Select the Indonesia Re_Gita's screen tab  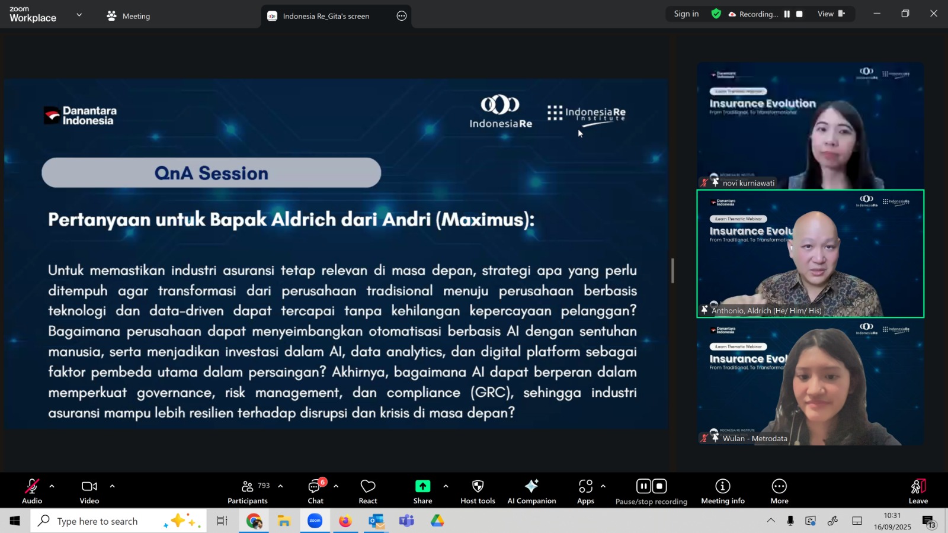click(x=325, y=16)
